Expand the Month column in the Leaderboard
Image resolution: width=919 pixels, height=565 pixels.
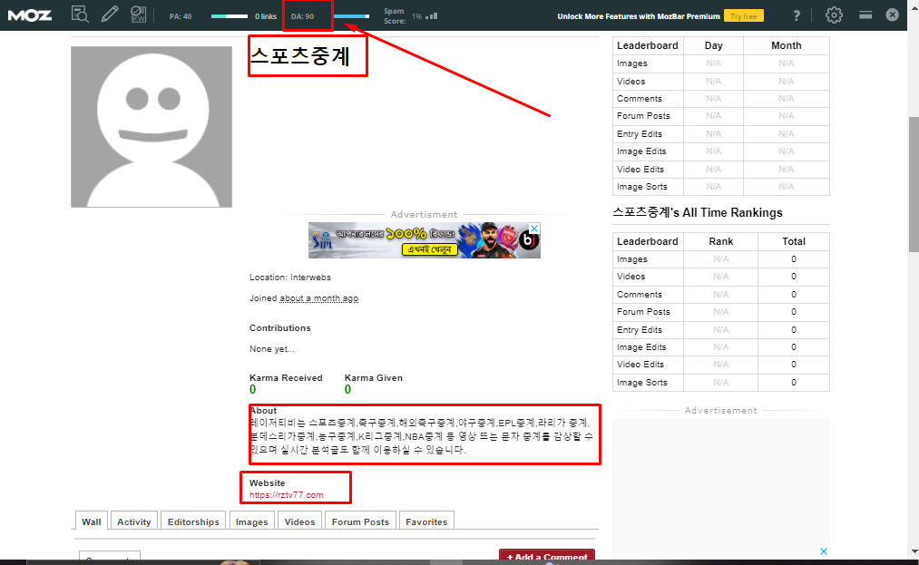(x=786, y=45)
